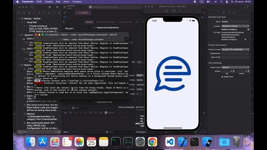Reveal full path in Finder arrow icon
Screen dimensions: 267x150
pos(245,40)
